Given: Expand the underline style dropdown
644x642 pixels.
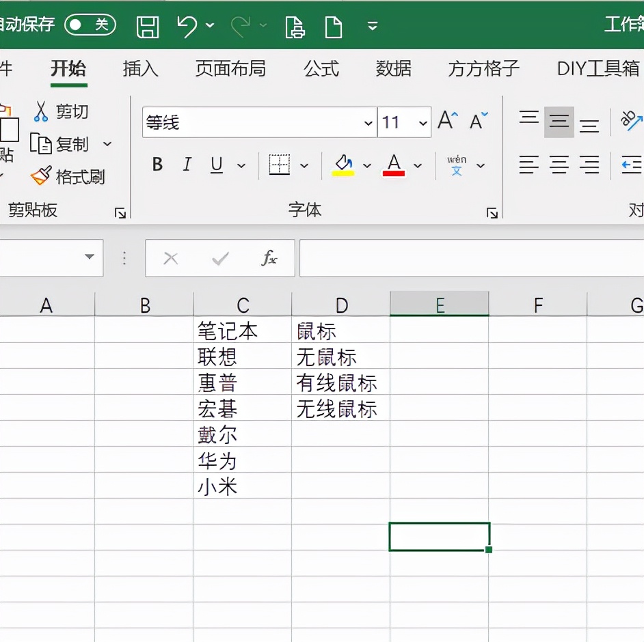Looking at the screenshot, I should click(x=241, y=166).
